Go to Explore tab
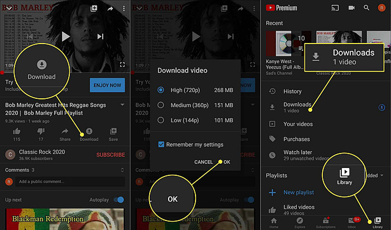The image size is (391, 230). click(300, 223)
